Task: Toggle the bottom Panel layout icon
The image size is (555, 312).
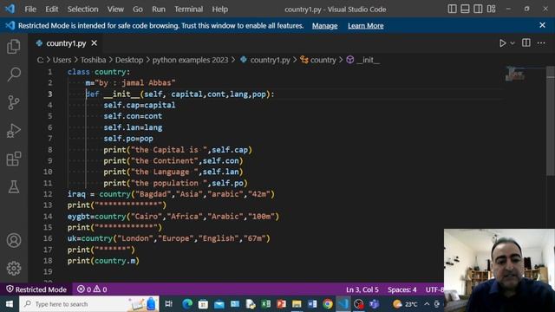Action: [465, 9]
